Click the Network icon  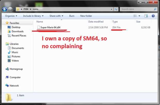tap(7, 85)
